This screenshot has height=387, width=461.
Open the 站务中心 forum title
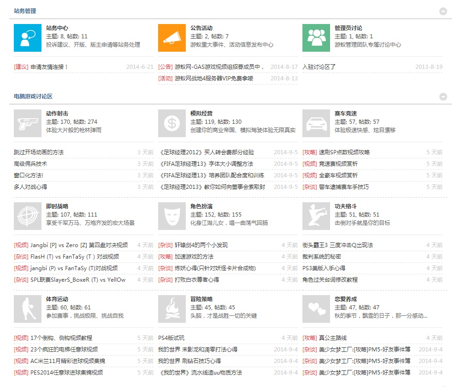point(57,28)
